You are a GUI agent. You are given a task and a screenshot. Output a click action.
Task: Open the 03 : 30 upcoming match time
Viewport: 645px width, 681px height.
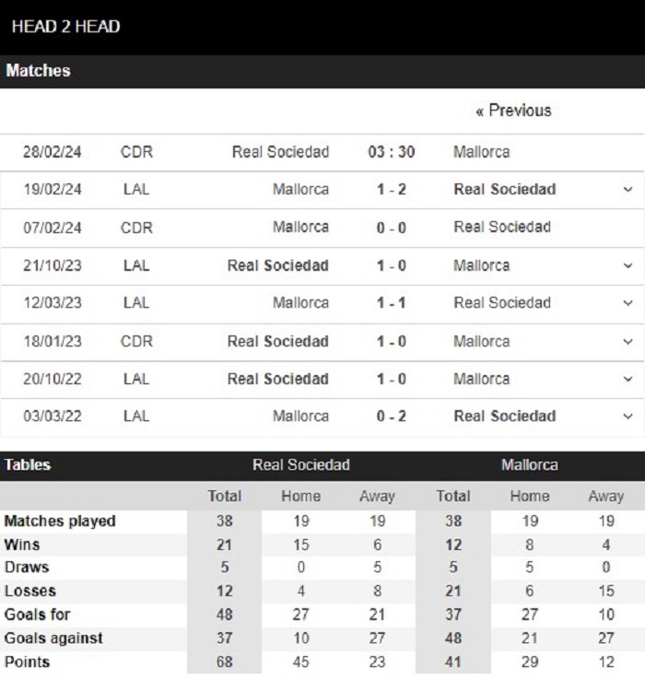392,152
